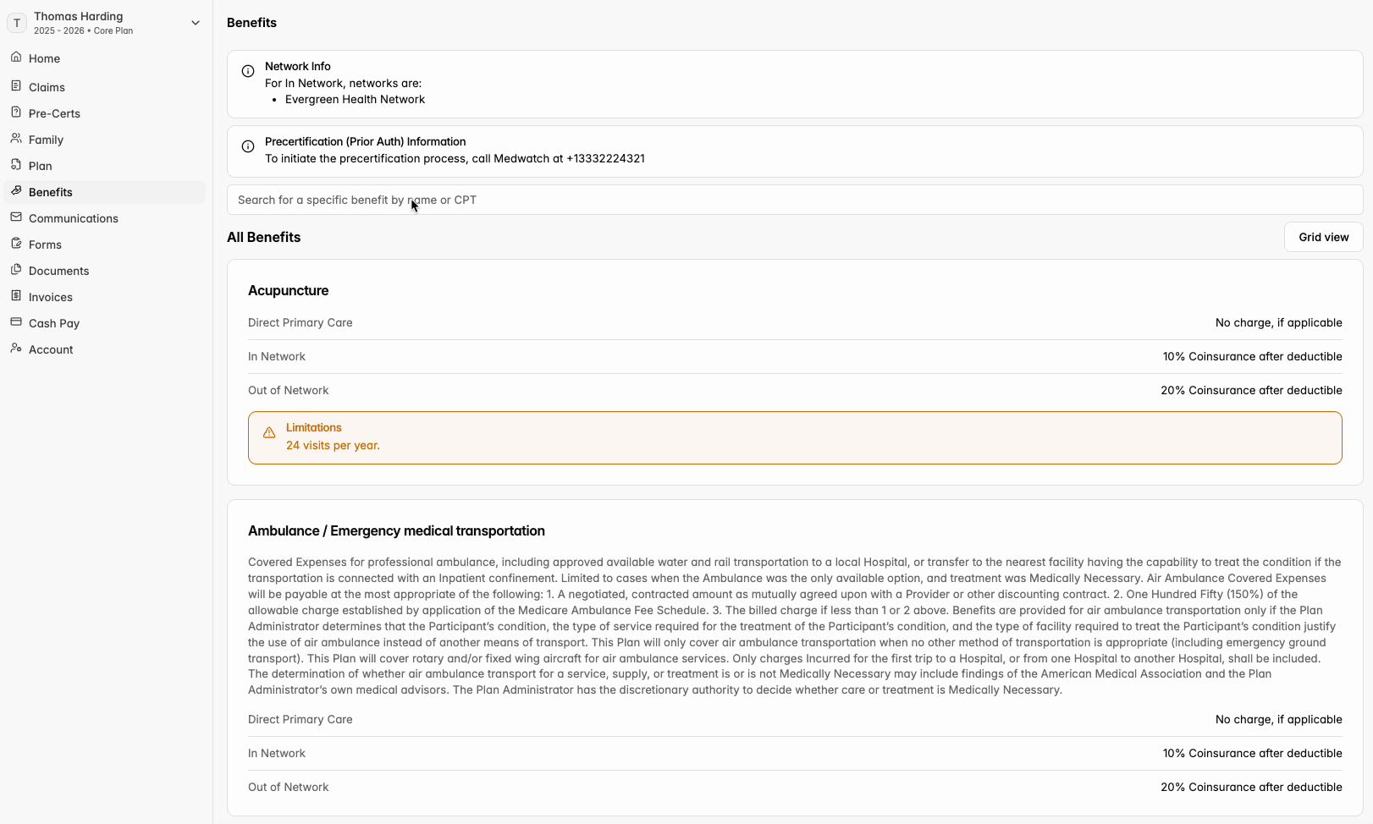Expand the Thomas Harding plan selector chevron
Viewport: 1373px width, 824px height.
(x=196, y=23)
